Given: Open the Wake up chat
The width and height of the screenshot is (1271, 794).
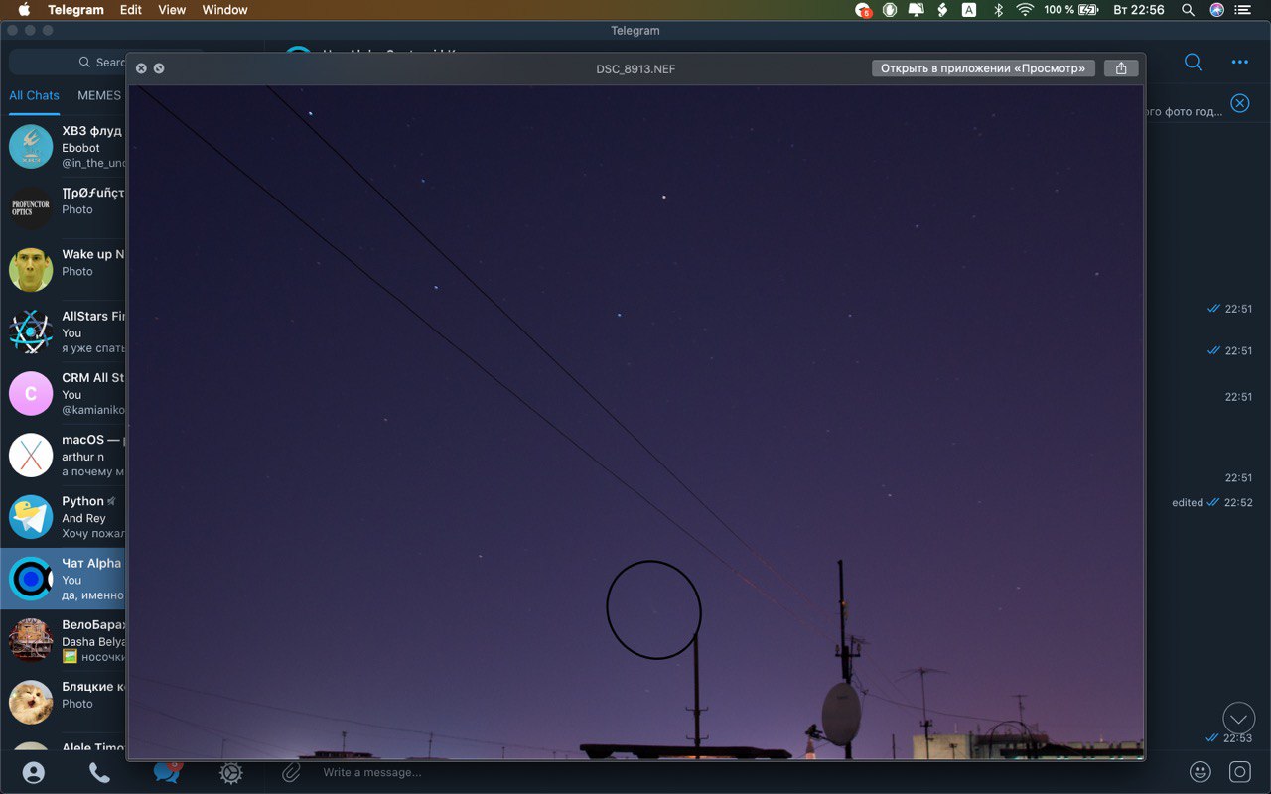Looking at the screenshot, I should click(64, 270).
